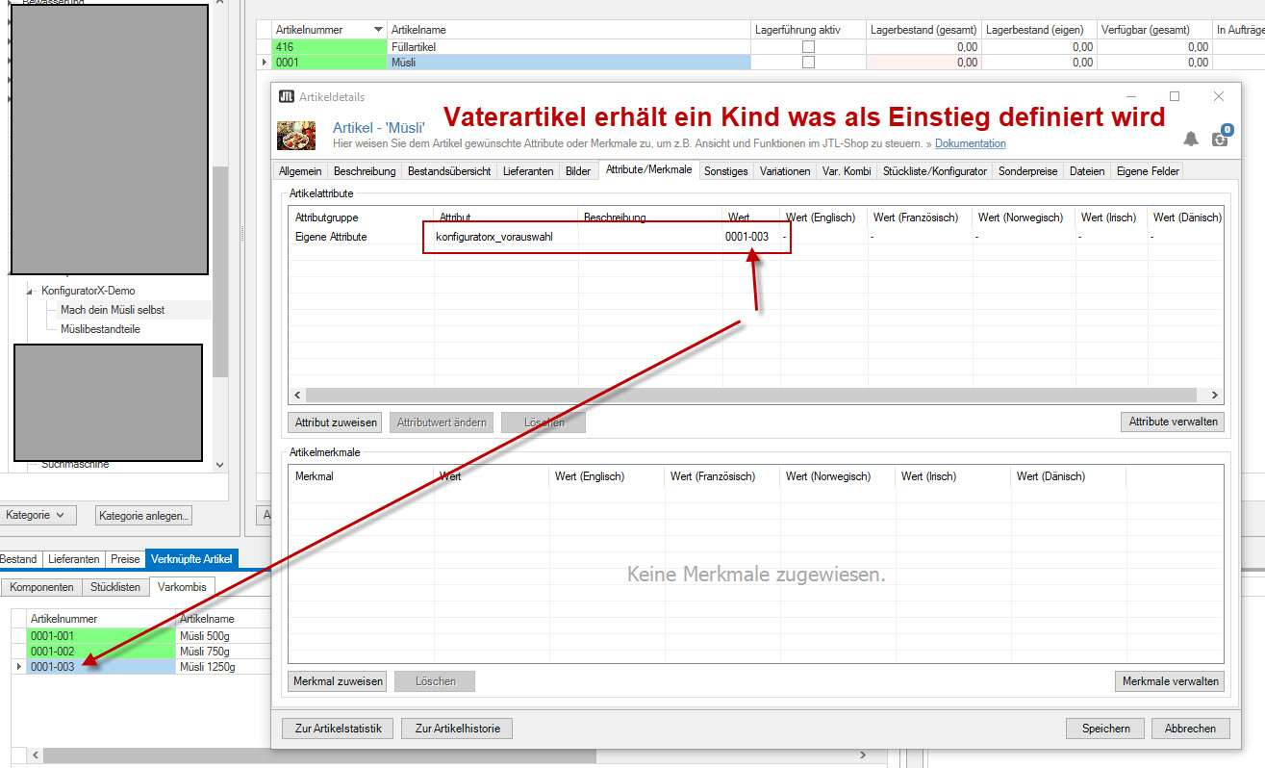
Task: Switch to the Bilder tab
Action: [578, 171]
